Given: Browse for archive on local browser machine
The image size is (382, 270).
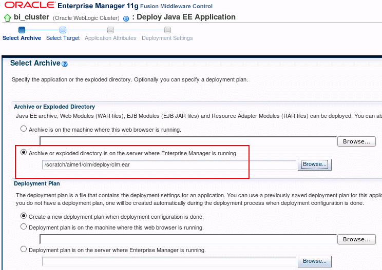Looking at the screenshot, I should click(356, 141).
